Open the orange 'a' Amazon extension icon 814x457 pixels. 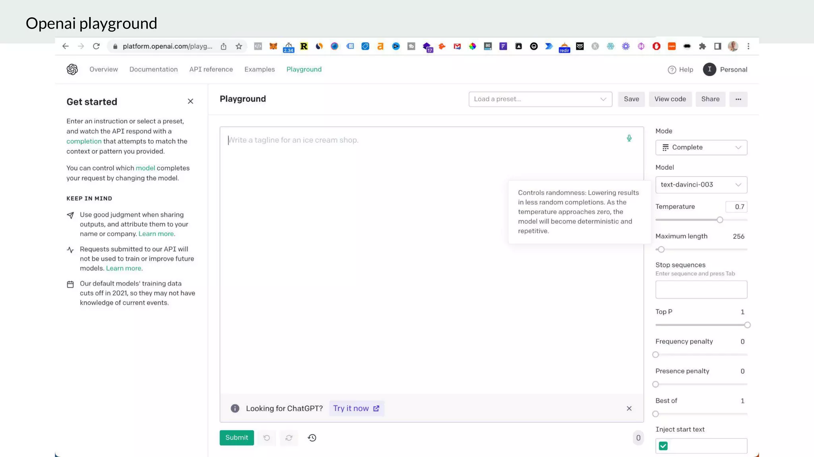tap(380, 46)
